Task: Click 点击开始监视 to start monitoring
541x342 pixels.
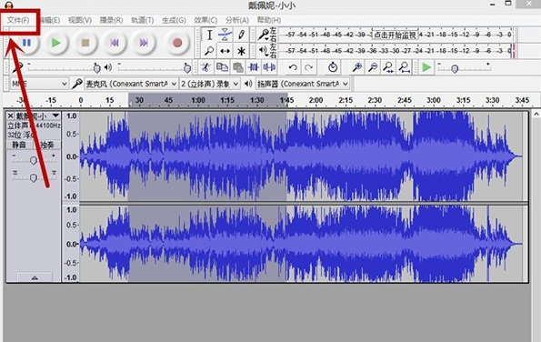Action: coord(395,35)
